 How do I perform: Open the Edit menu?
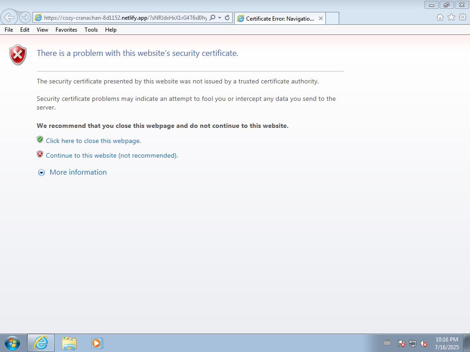tap(25, 30)
